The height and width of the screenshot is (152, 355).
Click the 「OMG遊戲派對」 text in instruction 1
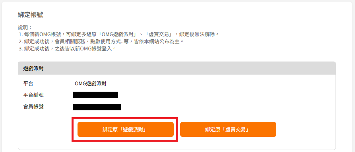[118, 35]
